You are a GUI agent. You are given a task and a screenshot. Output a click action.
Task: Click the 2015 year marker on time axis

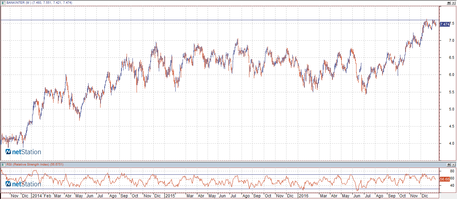pos(170,196)
